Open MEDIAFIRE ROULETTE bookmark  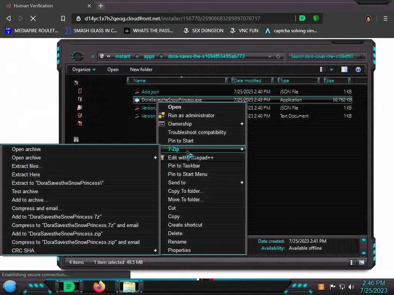(x=32, y=31)
